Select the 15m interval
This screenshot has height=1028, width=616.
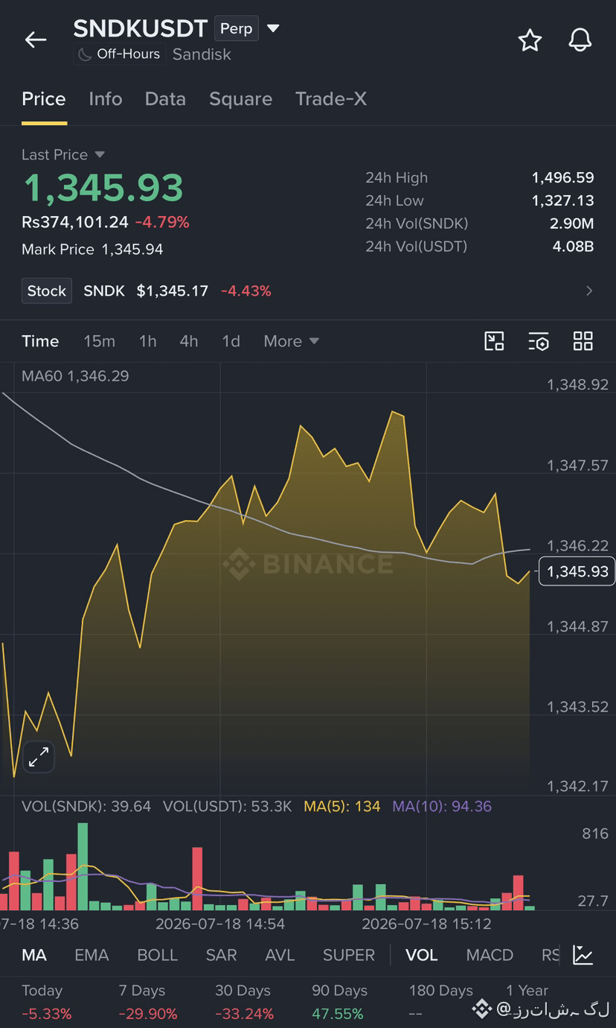point(99,341)
